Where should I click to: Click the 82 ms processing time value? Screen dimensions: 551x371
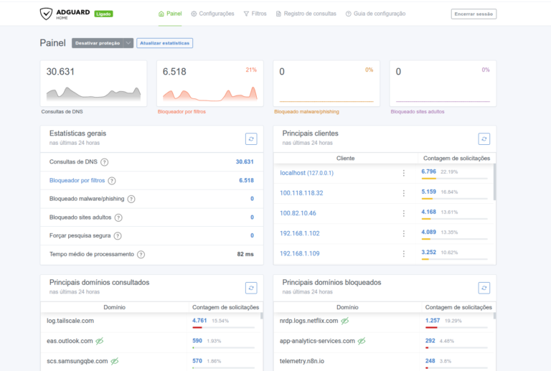245,254
